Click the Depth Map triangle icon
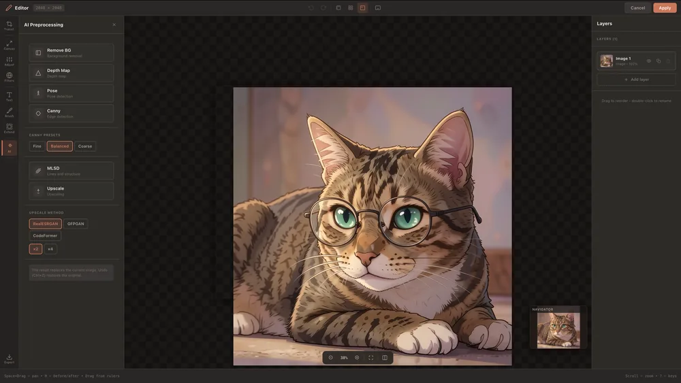681x383 pixels. (x=38, y=73)
